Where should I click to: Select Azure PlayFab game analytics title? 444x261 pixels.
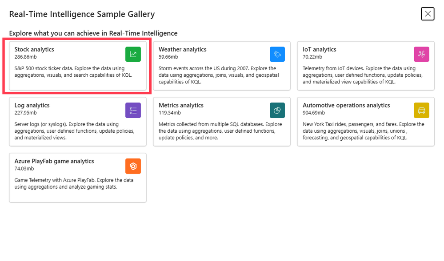(54, 161)
